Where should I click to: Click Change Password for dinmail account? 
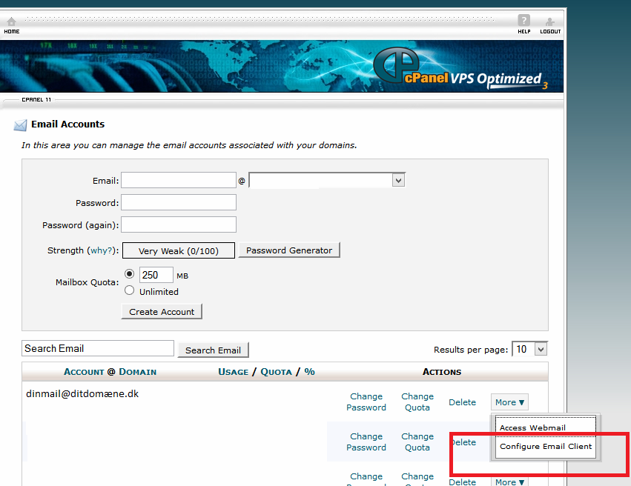tap(366, 402)
